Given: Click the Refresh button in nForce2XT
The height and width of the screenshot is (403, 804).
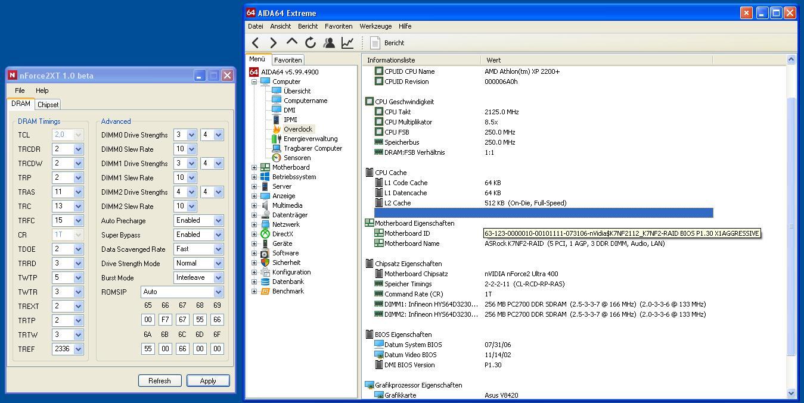Looking at the screenshot, I should [x=160, y=380].
